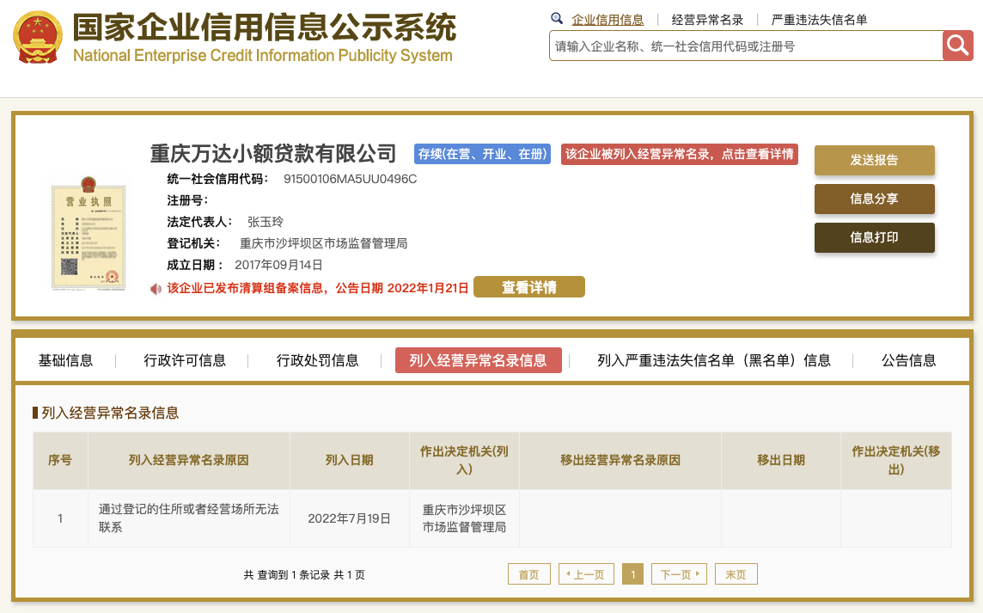Select the 企业信用信息 search tab

608,20
